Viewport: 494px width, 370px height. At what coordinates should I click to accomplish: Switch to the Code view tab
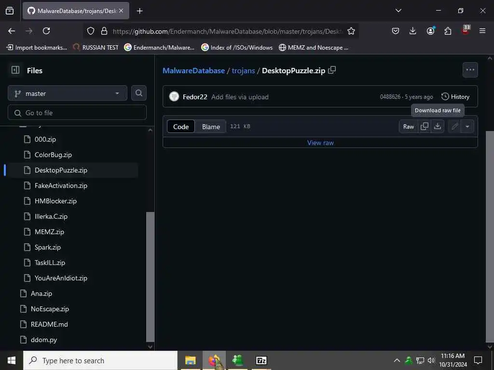coord(181,127)
